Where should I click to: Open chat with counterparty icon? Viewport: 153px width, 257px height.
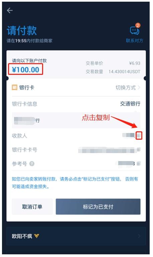(135, 30)
